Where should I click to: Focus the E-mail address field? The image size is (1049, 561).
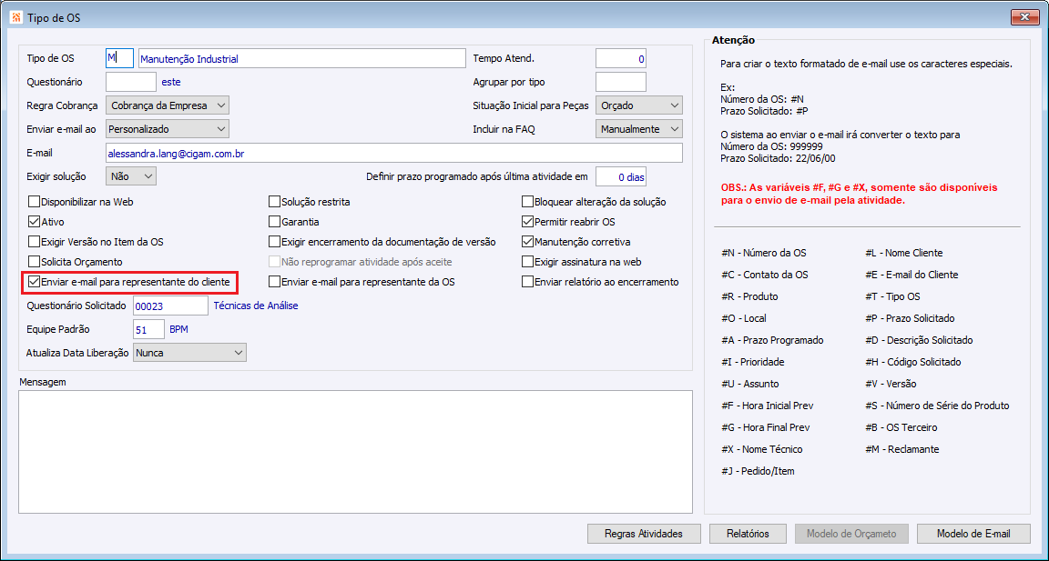(394, 153)
